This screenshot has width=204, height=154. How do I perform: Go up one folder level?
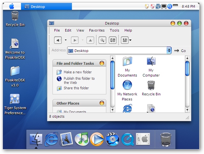(x=90, y=40)
